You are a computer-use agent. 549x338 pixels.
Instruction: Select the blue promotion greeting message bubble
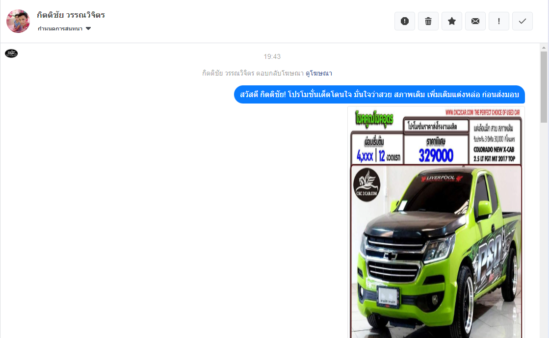pos(379,95)
